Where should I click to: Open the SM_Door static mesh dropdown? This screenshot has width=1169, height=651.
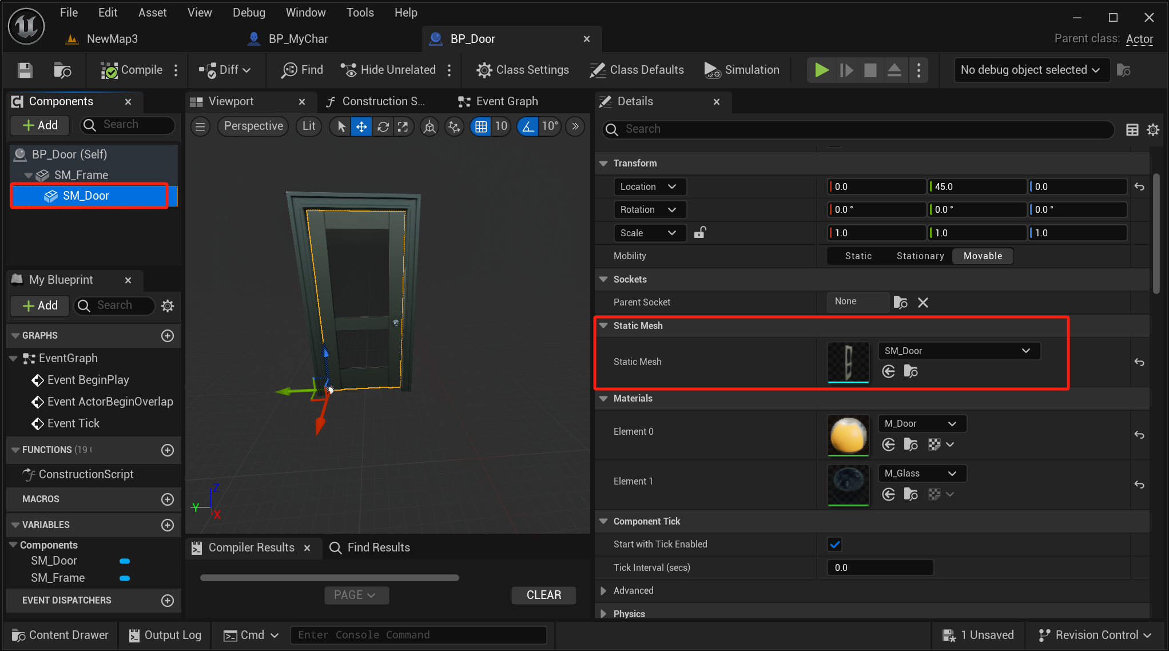(x=959, y=351)
